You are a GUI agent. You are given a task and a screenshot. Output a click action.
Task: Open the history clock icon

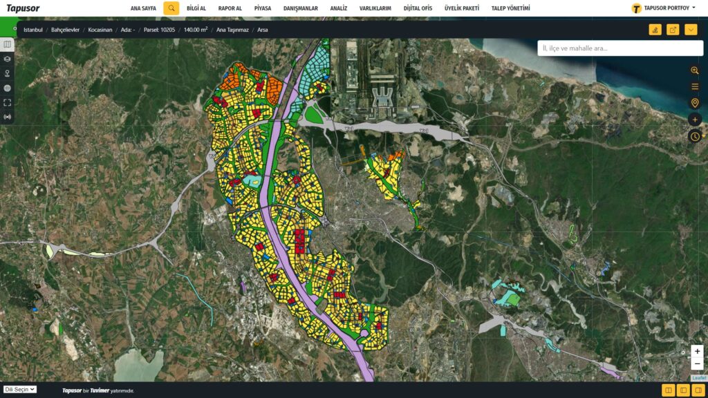click(695, 136)
